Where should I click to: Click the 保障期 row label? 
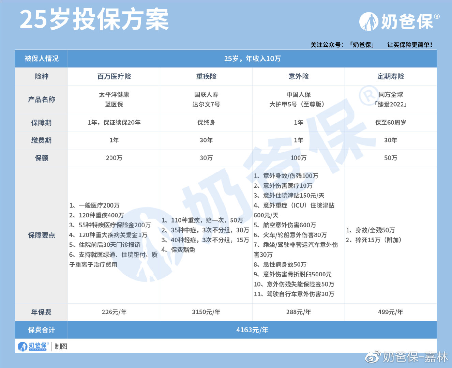(42, 123)
